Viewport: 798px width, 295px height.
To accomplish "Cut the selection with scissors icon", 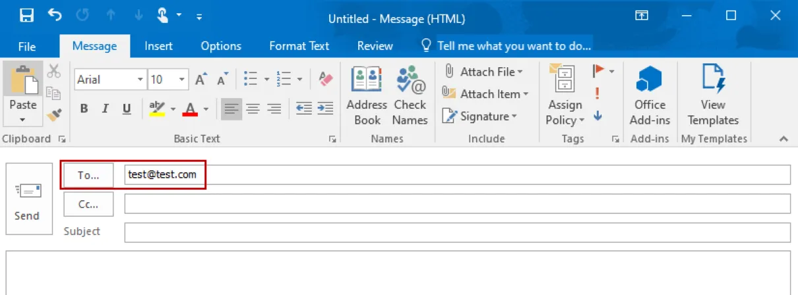I will [x=53, y=70].
